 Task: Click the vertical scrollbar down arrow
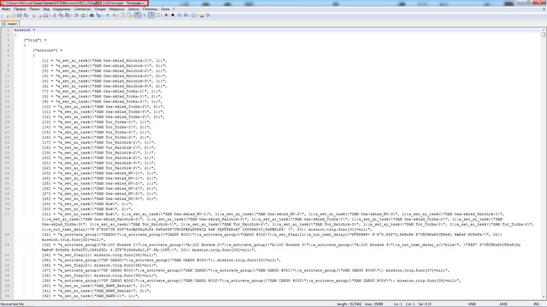pos(544,297)
